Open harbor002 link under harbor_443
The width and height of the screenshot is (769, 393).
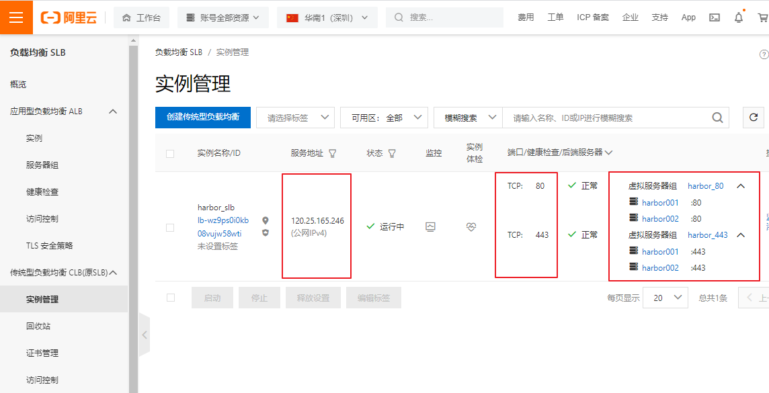coord(660,267)
